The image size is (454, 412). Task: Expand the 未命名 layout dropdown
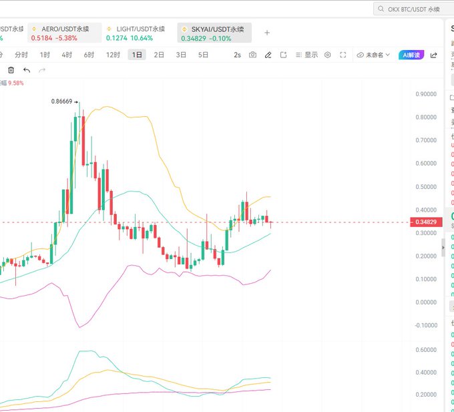(373, 55)
